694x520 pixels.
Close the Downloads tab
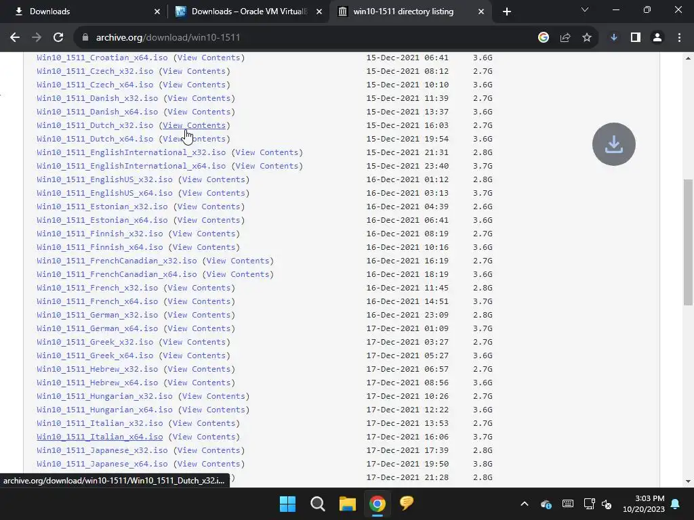pyautogui.click(x=157, y=12)
